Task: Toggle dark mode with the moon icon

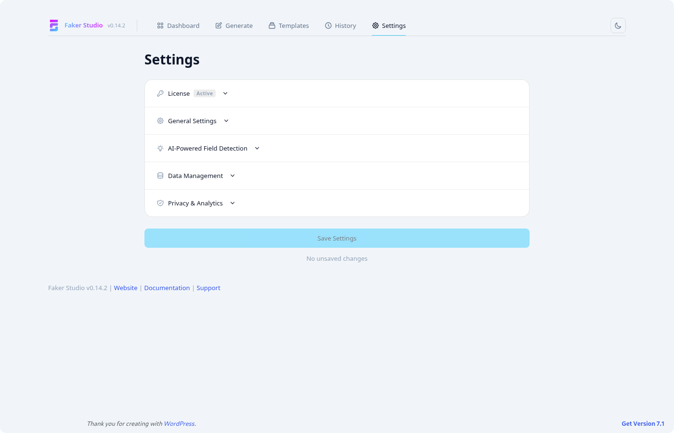Action: click(618, 25)
